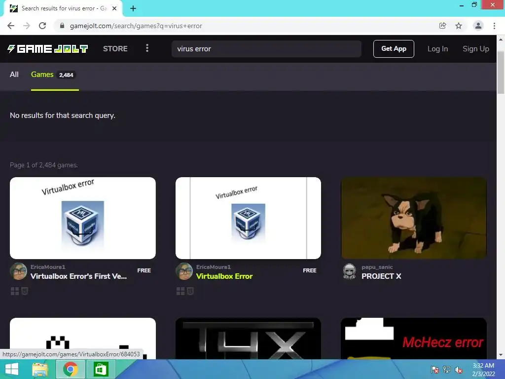Screen dimensions: 505x379
Task: Click the share page icon
Action: 442,26
